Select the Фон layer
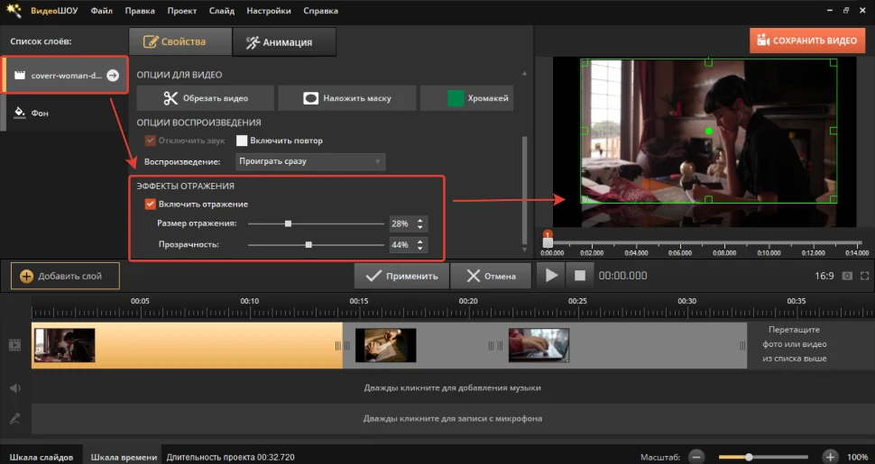 coord(65,113)
